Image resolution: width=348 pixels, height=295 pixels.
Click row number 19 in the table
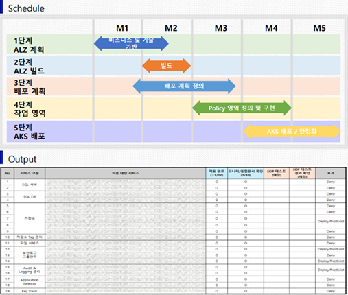(x=8, y=291)
